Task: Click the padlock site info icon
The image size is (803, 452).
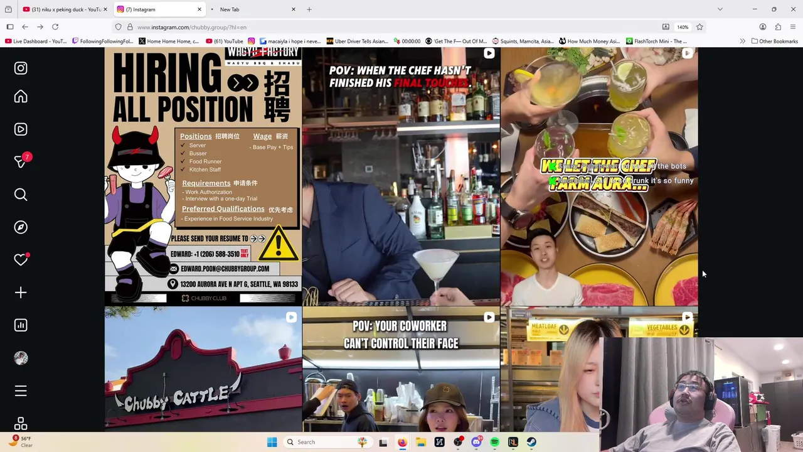Action: point(130,27)
